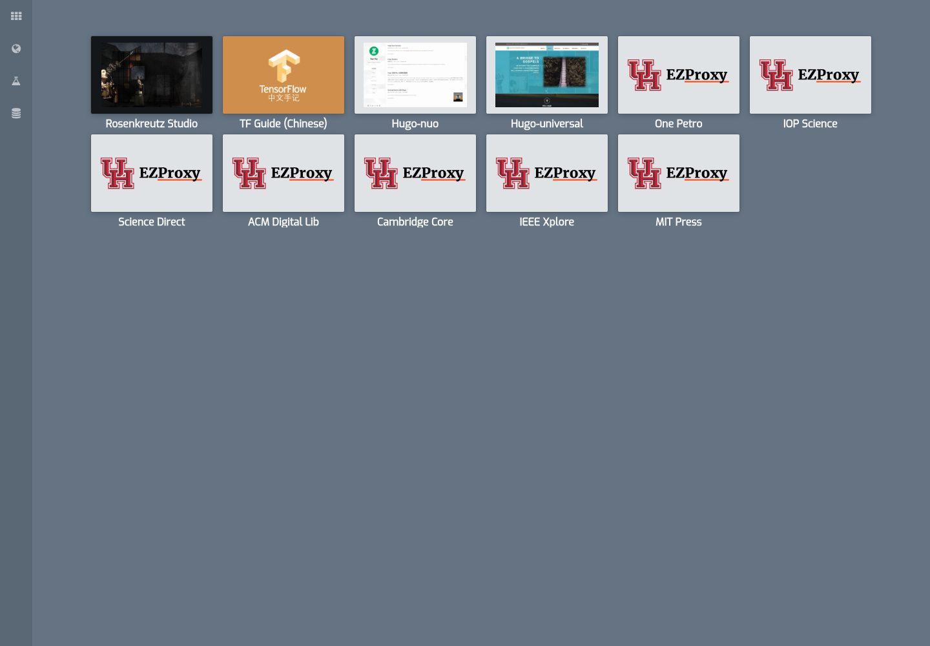
Task: Click the "TF Guide (Chinese)" caption text
Action: (284, 123)
